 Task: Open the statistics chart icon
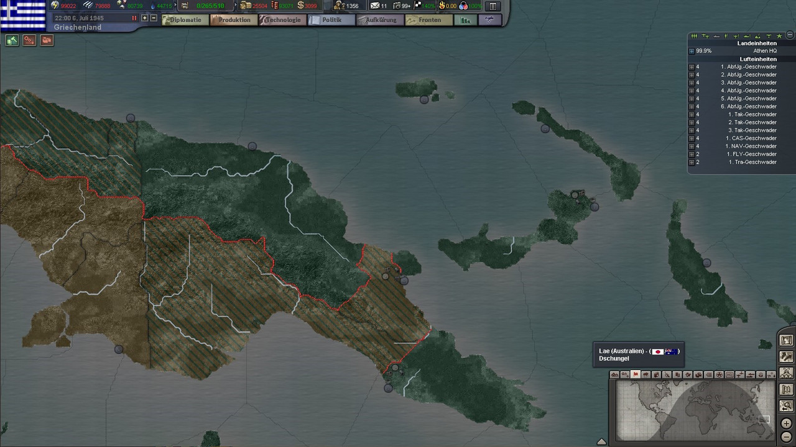pyautogui.click(x=465, y=20)
